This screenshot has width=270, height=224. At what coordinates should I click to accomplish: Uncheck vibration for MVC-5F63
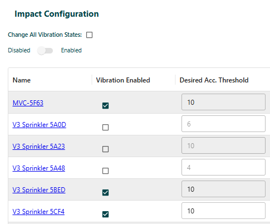pos(105,106)
